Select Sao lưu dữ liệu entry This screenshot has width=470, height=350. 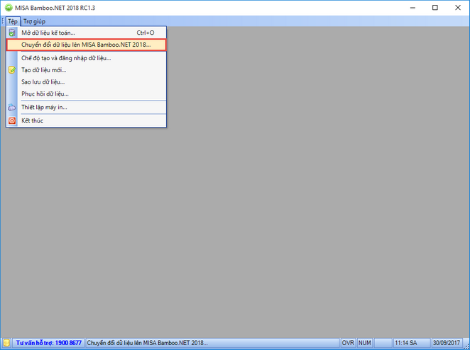(87, 82)
